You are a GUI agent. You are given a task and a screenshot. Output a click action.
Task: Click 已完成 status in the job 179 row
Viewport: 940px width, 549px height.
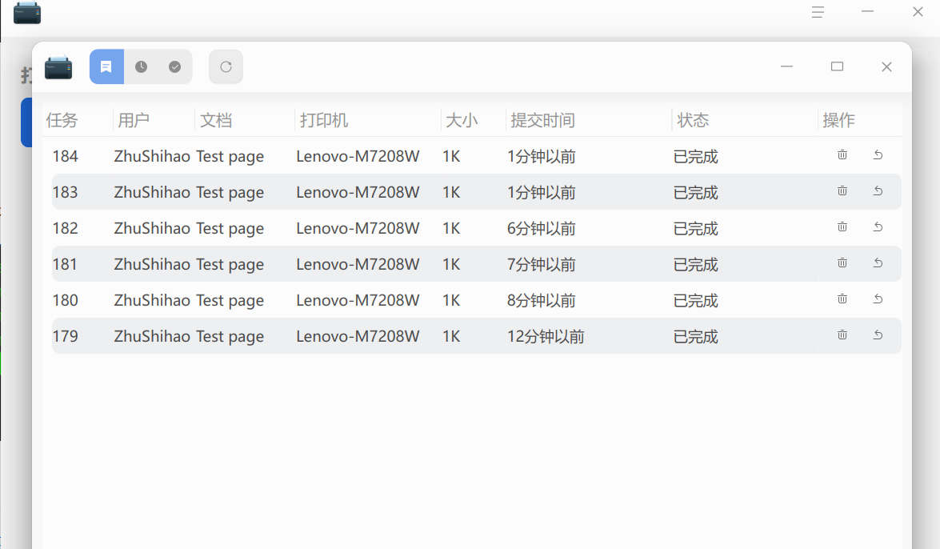[695, 337]
